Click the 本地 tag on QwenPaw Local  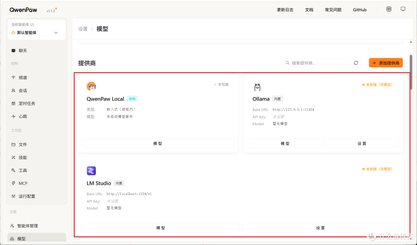(132, 99)
